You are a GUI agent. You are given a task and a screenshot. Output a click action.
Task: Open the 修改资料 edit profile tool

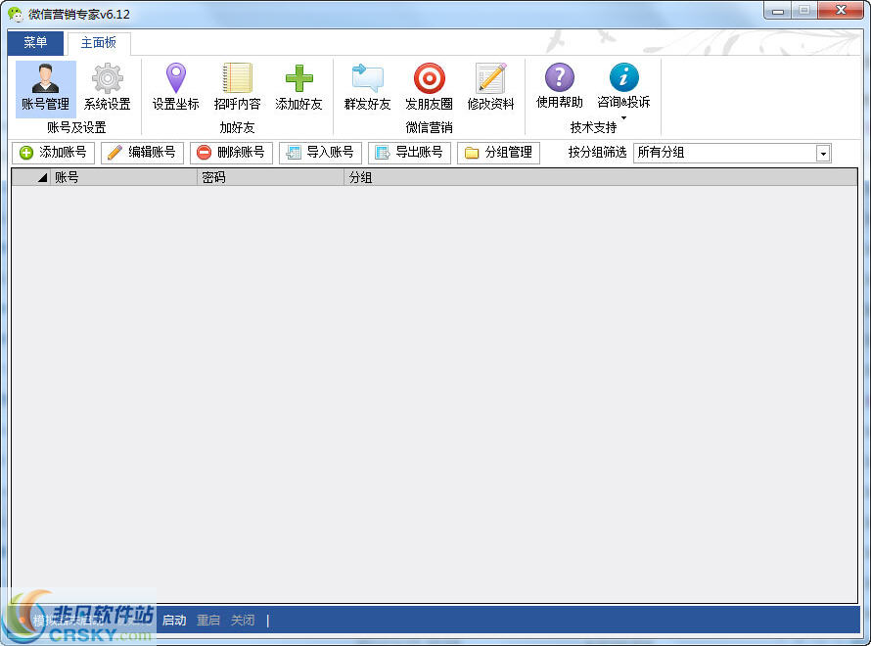pos(489,86)
